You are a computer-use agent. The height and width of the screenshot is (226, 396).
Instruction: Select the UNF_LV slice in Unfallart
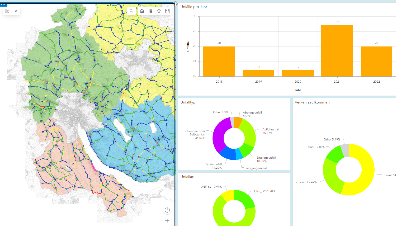point(244,199)
